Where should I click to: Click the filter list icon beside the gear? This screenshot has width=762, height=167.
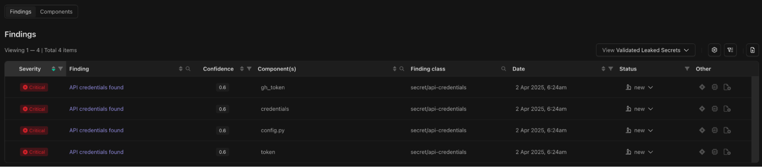730,50
